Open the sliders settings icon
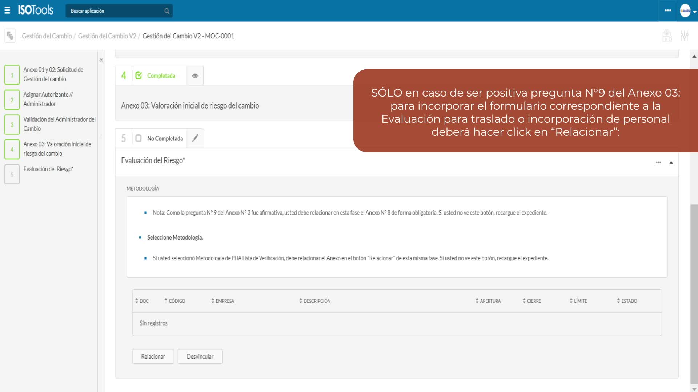The width and height of the screenshot is (698, 392). (684, 36)
